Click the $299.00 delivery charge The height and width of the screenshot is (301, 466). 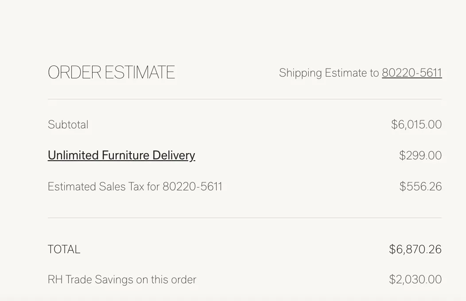point(420,155)
